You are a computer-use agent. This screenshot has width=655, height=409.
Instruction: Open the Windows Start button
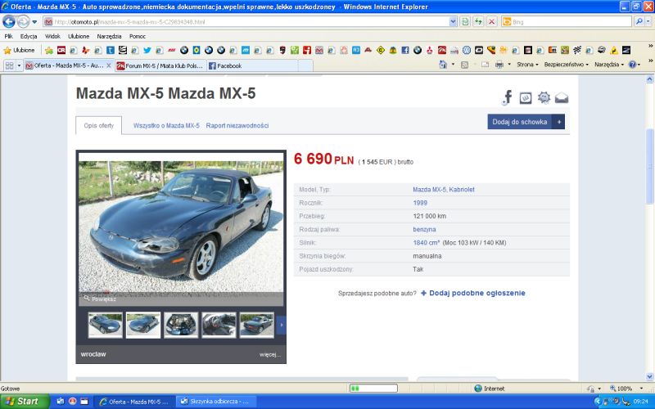[24, 402]
